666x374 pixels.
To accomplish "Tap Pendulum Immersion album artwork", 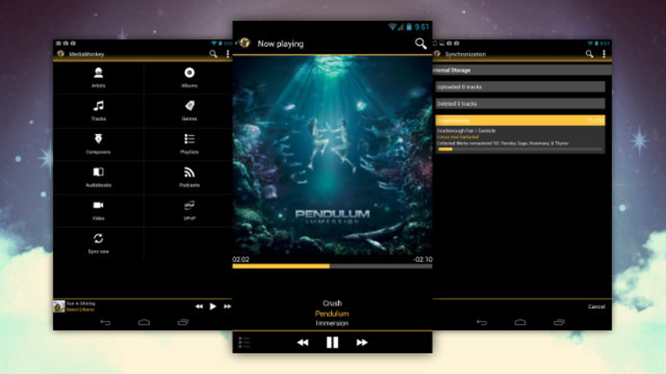I will pyautogui.click(x=332, y=155).
